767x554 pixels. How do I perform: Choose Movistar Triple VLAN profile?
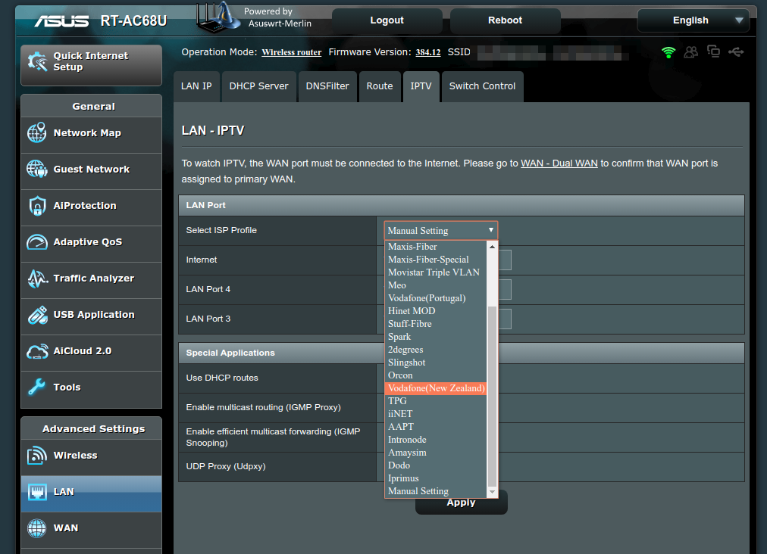tap(435, 272)
